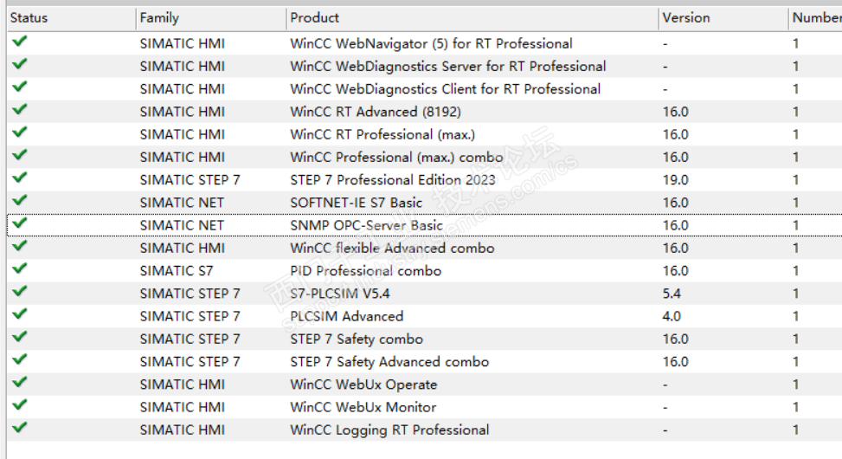Sort licenses by Family column header

pyautogui.click(x=159, y=17)
